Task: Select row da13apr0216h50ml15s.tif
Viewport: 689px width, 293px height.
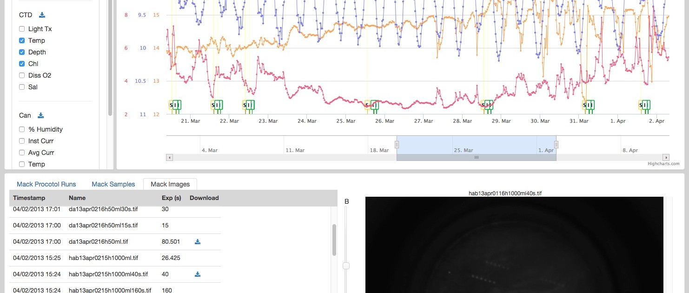Action: (x=115, y=226)
